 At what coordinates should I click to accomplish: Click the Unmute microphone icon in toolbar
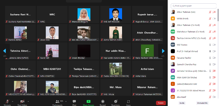click(x=7, y=101)
